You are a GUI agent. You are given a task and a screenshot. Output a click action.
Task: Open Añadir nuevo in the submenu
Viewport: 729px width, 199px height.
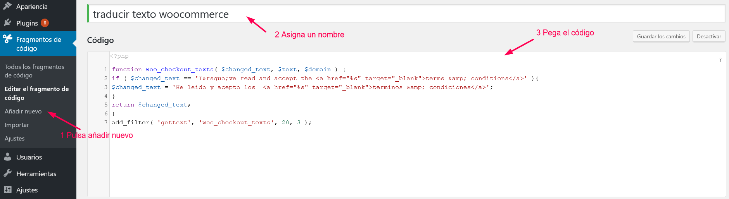pos(23,111)
